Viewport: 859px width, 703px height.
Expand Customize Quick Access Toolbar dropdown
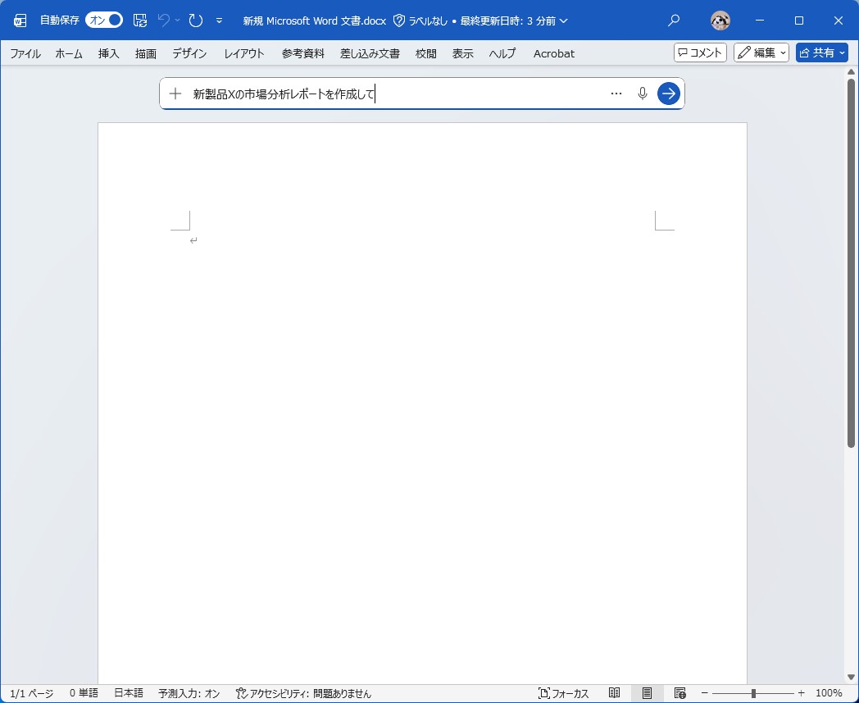219,21
